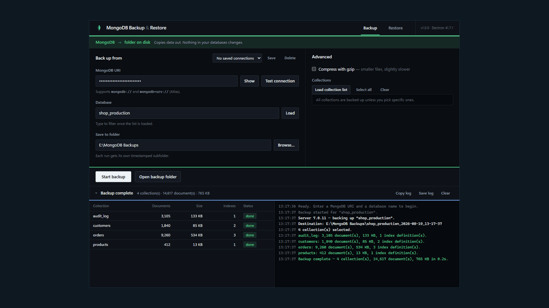Select the customers collection row
This screenshot has width=549, height=308.
coord(182,226)
